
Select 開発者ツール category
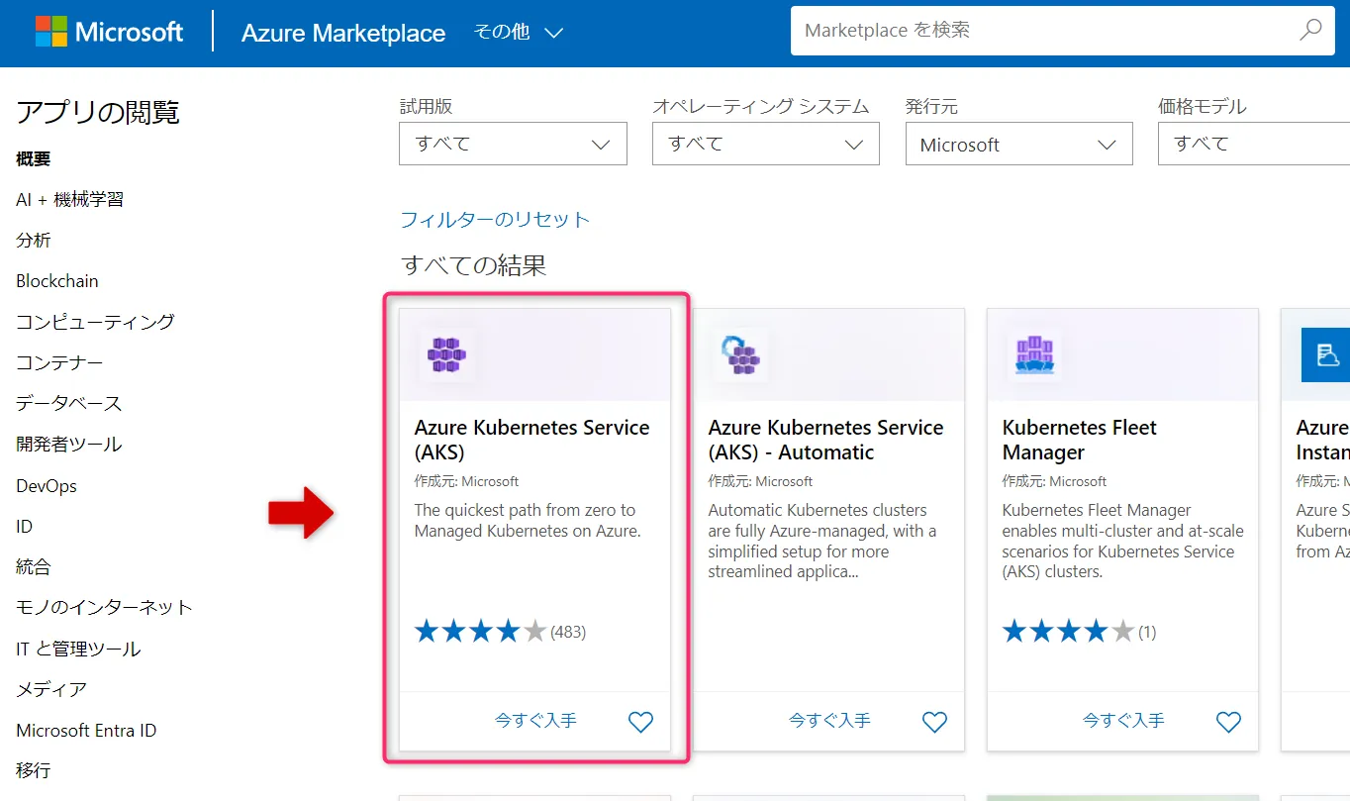[69, 445]
